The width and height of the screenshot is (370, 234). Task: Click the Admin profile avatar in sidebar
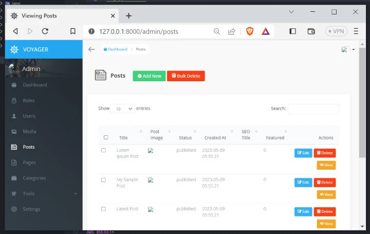click(x=13, y=68)
